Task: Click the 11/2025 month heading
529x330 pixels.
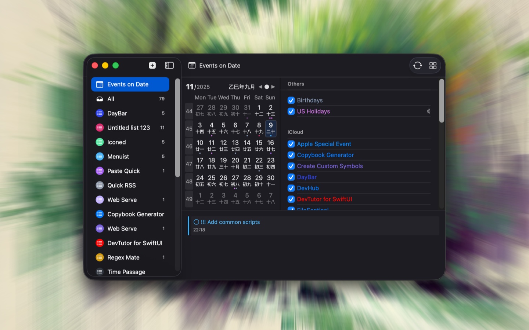Action: click(x=198, y=87)
